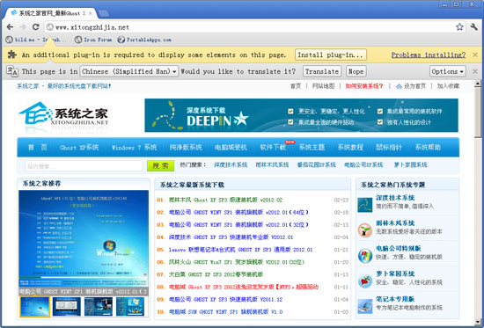Open download item 05 lenovo 联想笔记本
484x328 pixels.
tap(241, 250)
